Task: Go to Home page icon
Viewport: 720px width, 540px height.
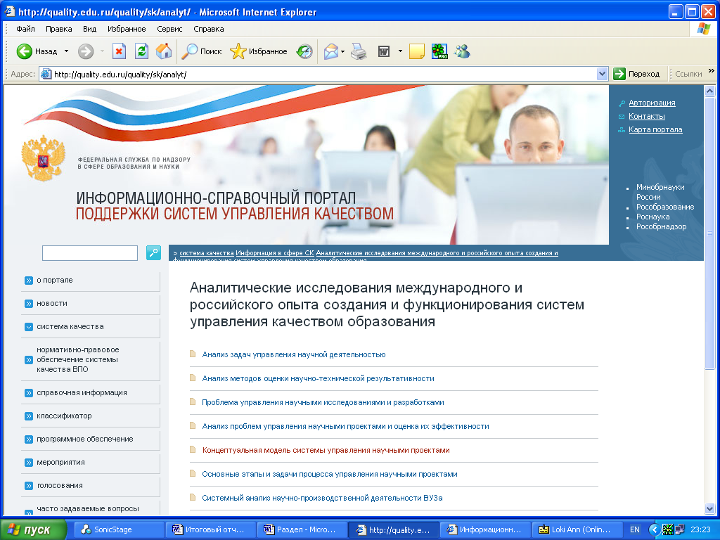Action: click(164, 51)
